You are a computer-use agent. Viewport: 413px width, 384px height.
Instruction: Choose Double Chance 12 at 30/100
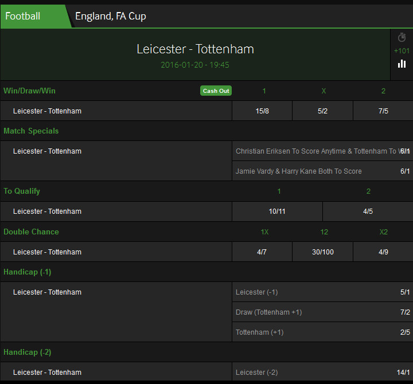point(322,252)
